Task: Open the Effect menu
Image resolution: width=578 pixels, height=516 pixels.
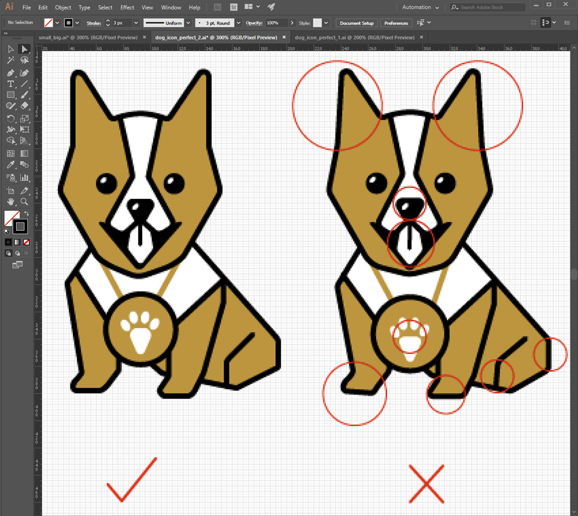Action: [127, 8]
